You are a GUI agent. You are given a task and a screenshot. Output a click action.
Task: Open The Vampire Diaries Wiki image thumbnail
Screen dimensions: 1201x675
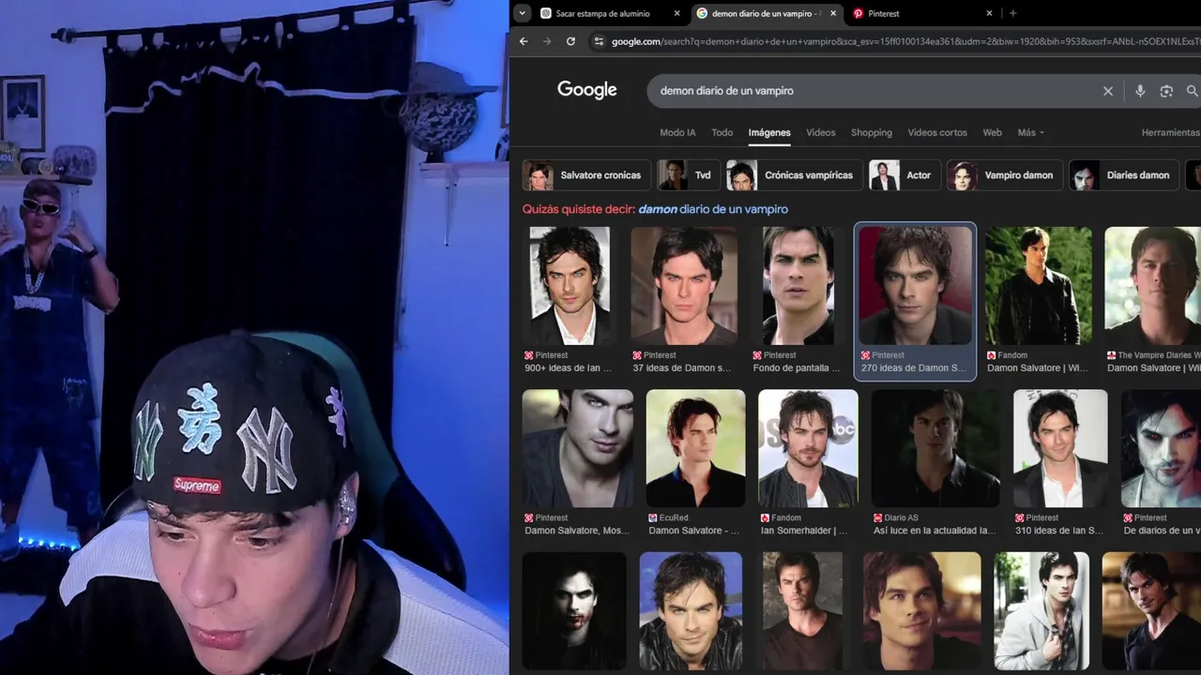click(x=1153, y=286)
